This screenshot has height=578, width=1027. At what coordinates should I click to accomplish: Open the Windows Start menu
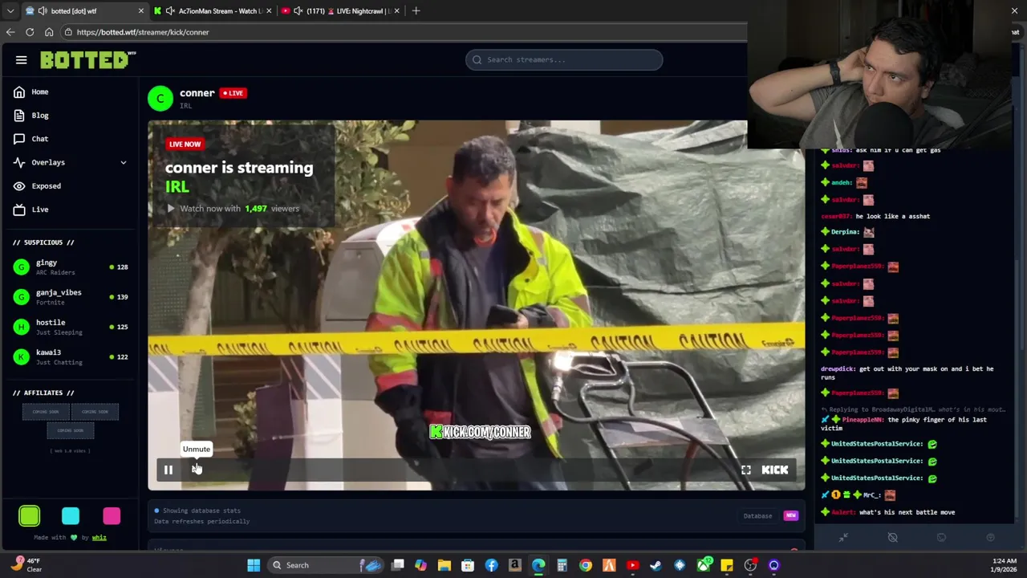[x=254, y=565]
